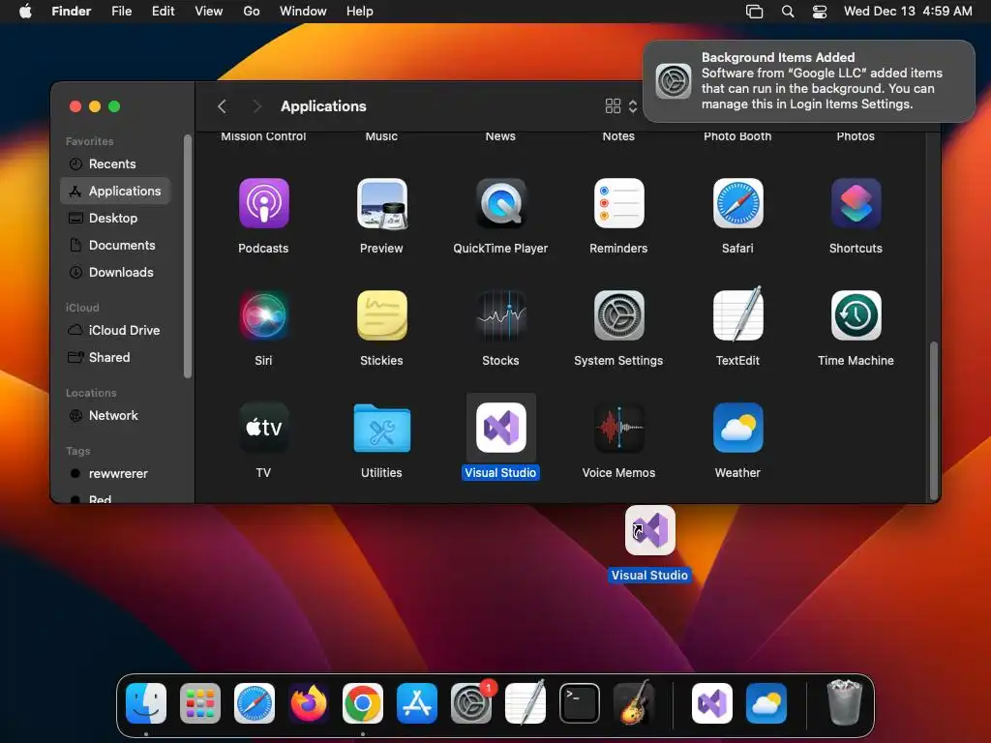Launch Safari from the Dock
This screenshot has width=991, height=743.
tap(255, 703)
